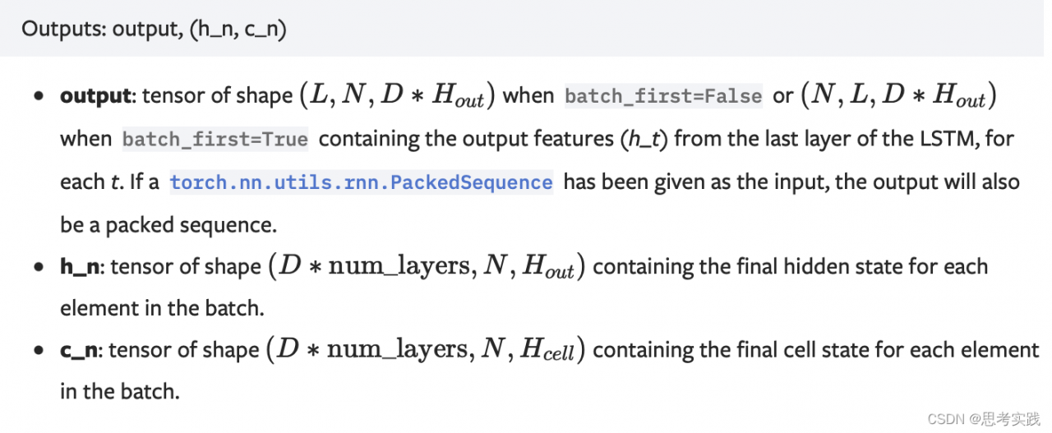Click the bold 'output' term
Screen dimensions: 1052x433
95,96
